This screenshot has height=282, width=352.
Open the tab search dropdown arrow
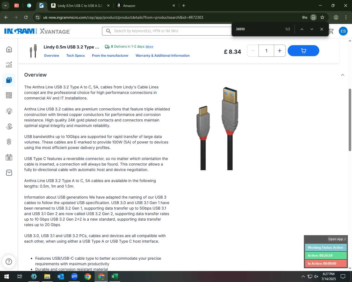[x=5, y=6]
